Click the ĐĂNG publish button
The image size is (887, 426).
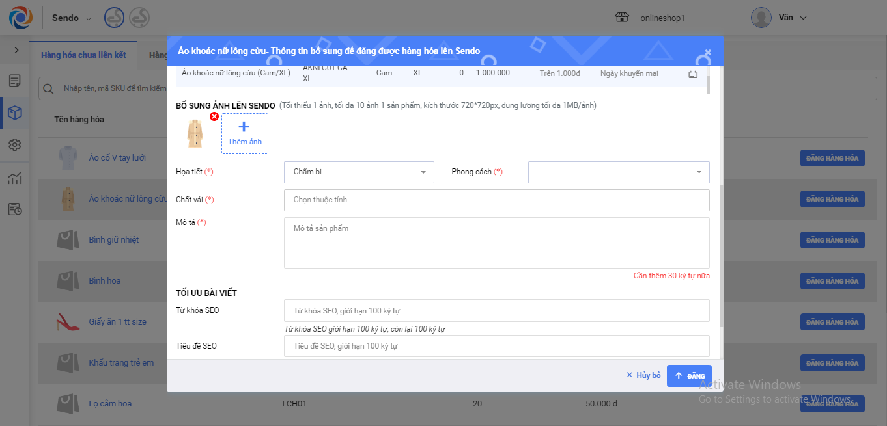tap(689, 376)
